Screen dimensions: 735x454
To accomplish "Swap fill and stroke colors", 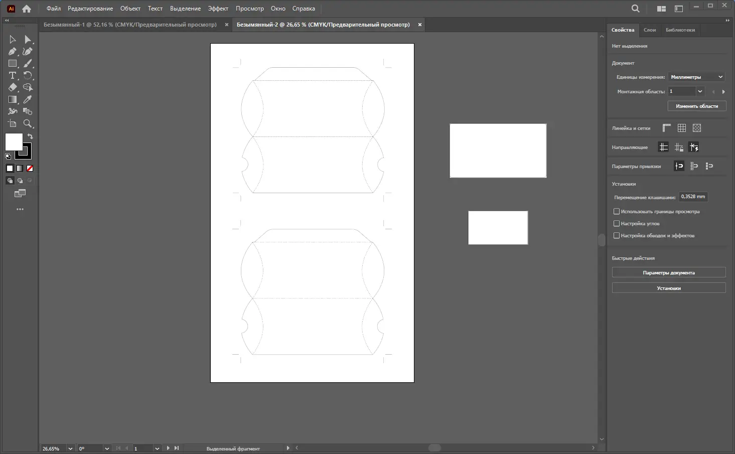I will click(30, 136).
